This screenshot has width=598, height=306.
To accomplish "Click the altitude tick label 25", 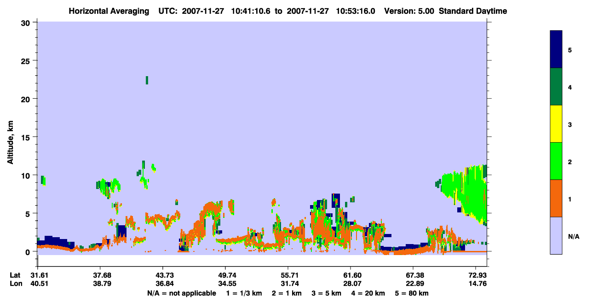I will point(27,61).
